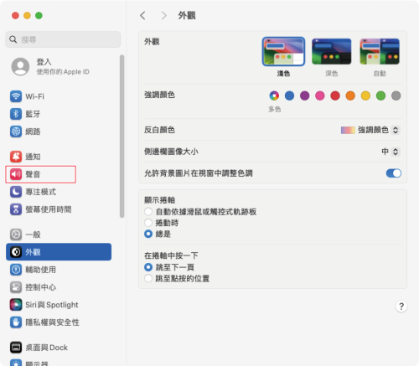Click the 網路 globe icon
The width and height of the screenshot is (419, 366).
click(x=16, y=131)
